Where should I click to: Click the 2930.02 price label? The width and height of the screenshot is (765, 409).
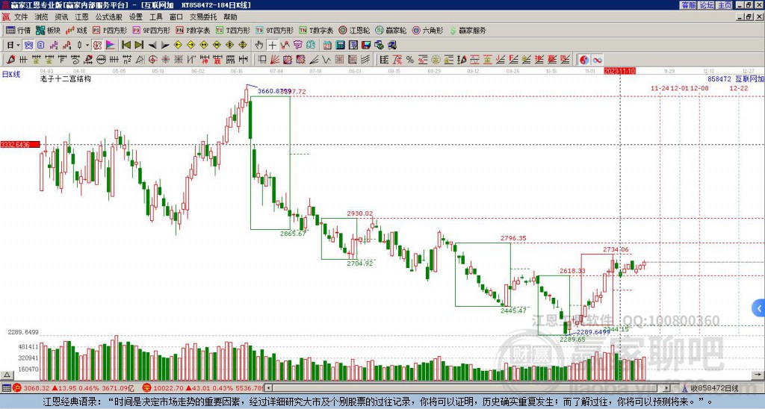(359, 213)
